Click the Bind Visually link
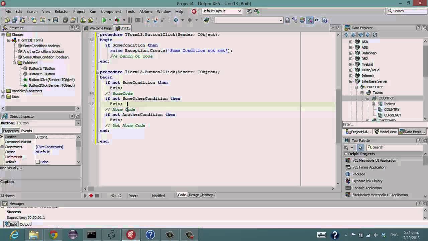 pyautogui.click(x=11, y=168)
